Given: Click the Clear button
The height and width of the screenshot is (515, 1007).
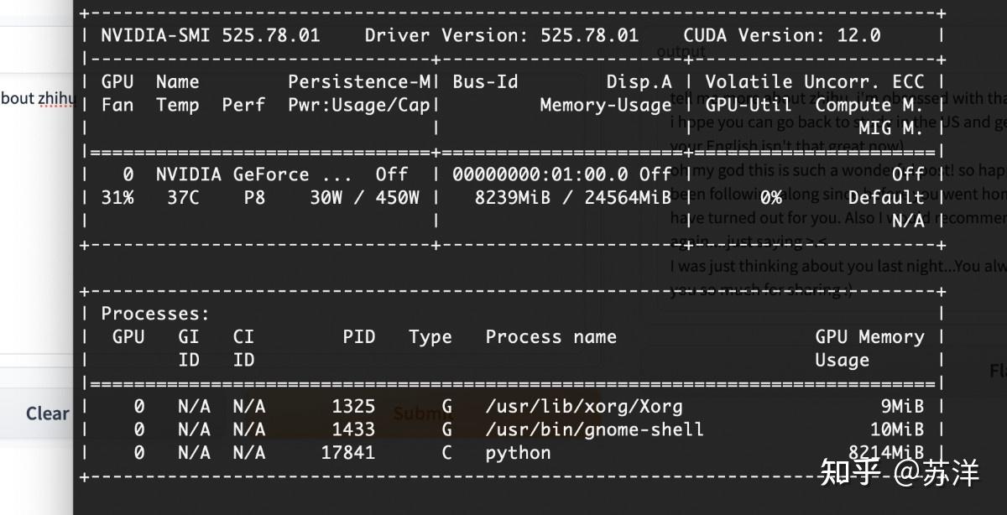Looking at the screenshot, I should [47, 414].
